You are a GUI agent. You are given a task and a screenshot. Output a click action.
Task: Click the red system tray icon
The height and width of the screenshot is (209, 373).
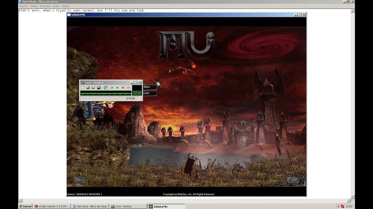pyautogui.click(x=343, y=206)
